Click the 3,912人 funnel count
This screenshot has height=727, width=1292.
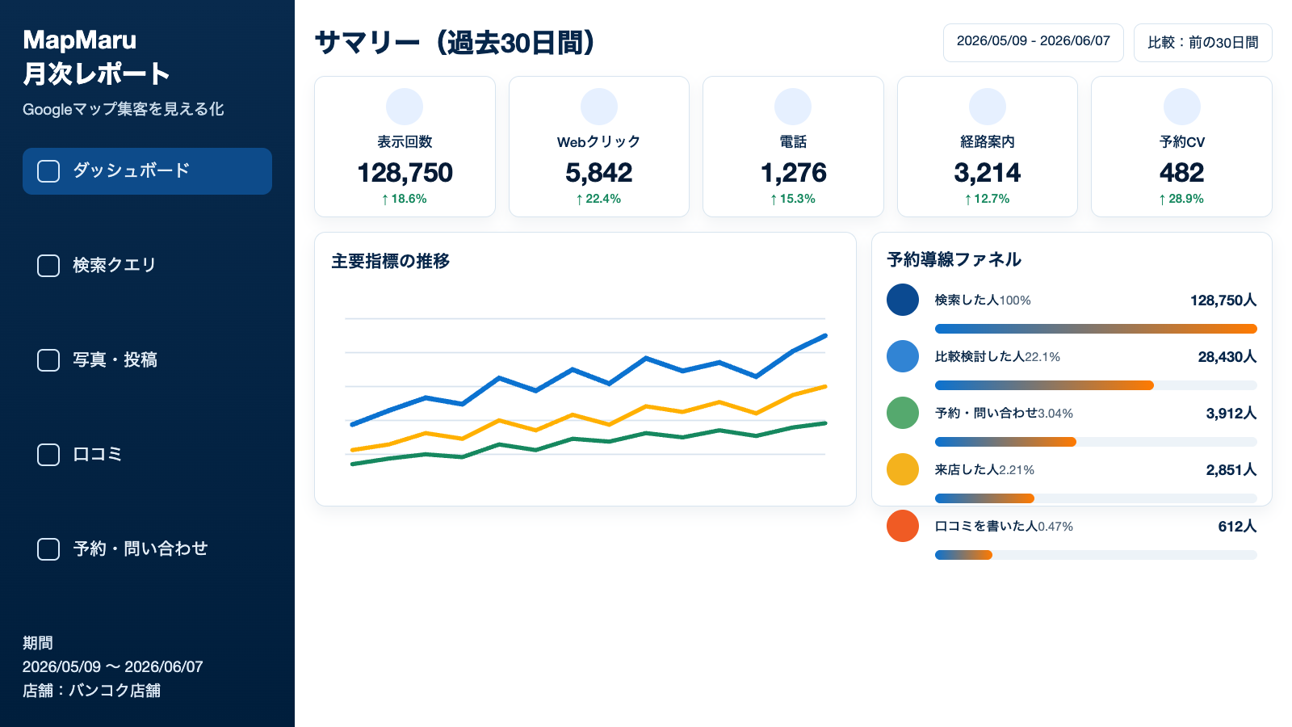tap(1231, 414)
